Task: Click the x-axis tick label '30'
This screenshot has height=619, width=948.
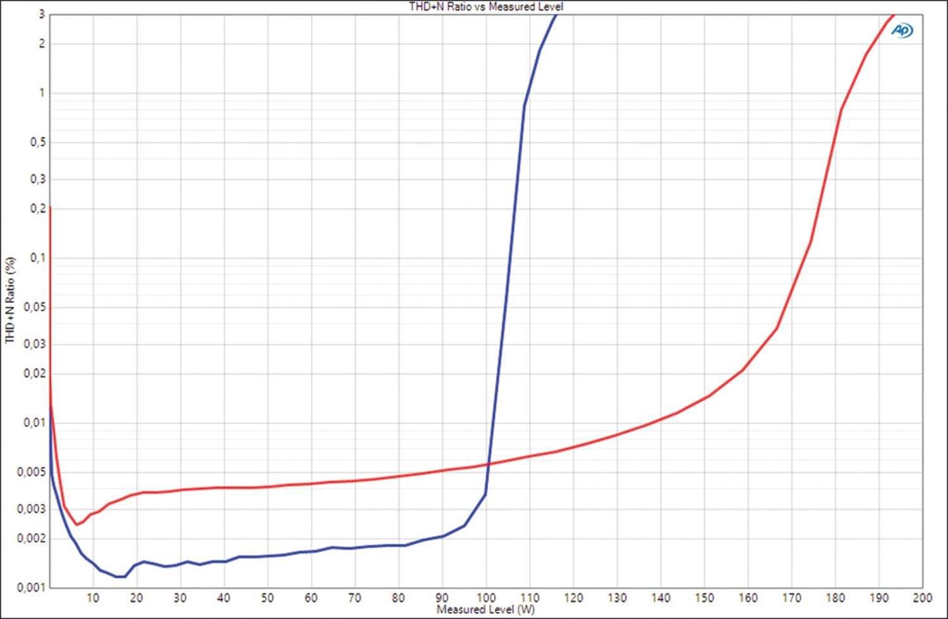Action: coord(180,598)
